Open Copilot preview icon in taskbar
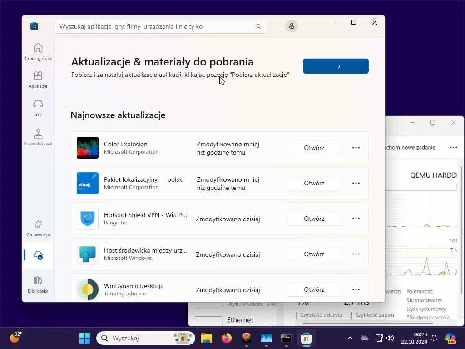465x349 pixels. click(450, 338)
